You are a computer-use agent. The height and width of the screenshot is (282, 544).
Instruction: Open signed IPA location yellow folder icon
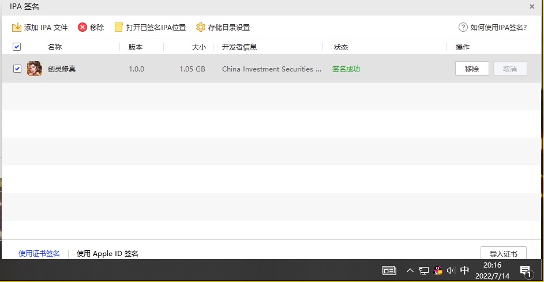tap(119, 27)
